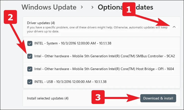Viewport: 184px width, 110px height.
Task: Click 'INTEL - System - 10/3/2016' row text
Action: coord(73,43)
